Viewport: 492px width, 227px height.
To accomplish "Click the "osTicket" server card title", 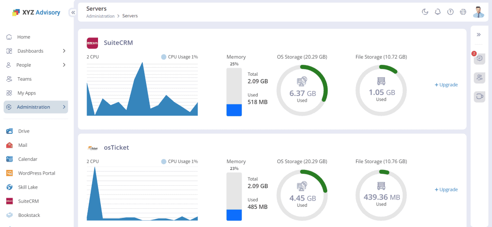I will (x=116, y=147).
